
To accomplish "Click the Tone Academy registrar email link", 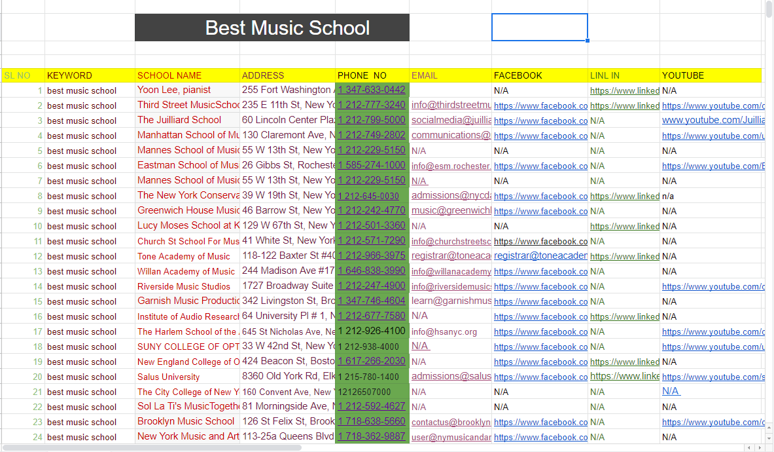I will point(451,256).
